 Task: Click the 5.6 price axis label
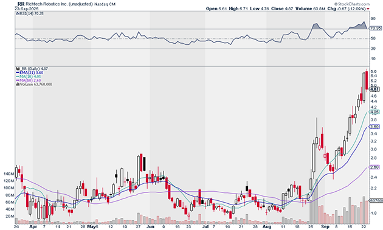(373, 72)
